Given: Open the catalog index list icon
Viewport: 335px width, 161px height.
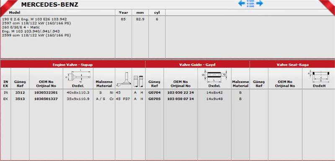Looking at the screenshot, I should (x=250, y=3).
